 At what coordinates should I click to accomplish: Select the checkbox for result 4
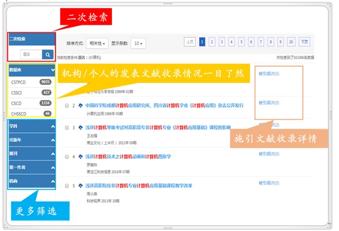tap(67, 156)
